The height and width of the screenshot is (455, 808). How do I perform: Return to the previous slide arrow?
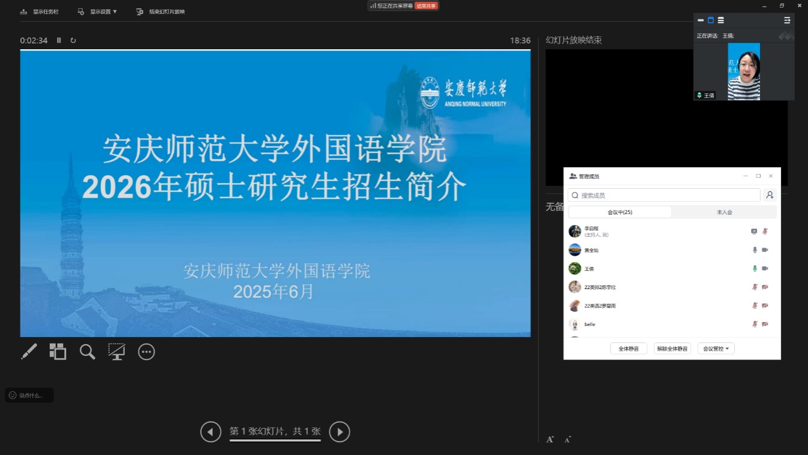point(210,432)
